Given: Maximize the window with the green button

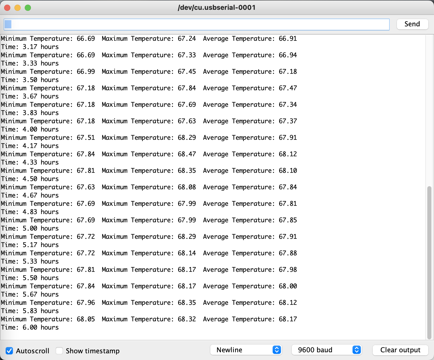Looking at the screenshot, I should pos(28,8).
